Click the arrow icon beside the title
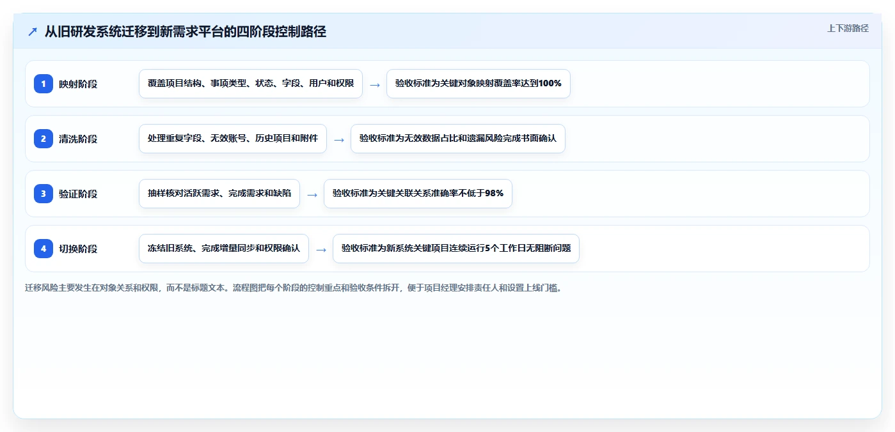895x432 pixels. (x=33, y=31)
